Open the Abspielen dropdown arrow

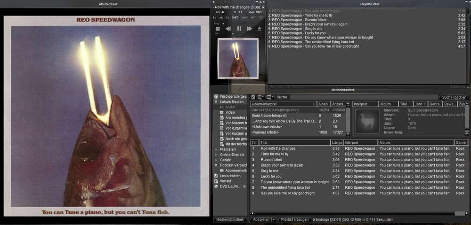pos(274,219)
